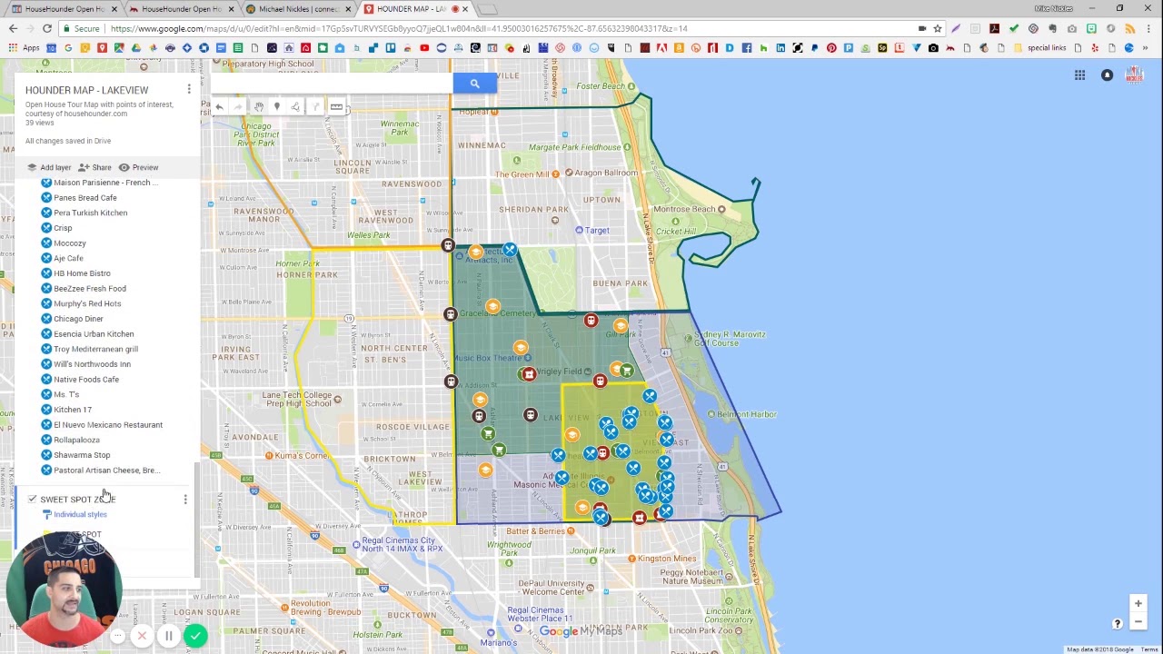This screenshot has width=1163, height=654.
Task: Bookmark this page with star icon
Action: (x=938, y=28)
